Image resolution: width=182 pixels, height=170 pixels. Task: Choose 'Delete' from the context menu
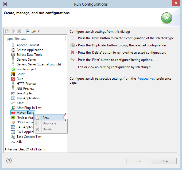[x=50, y=129]
